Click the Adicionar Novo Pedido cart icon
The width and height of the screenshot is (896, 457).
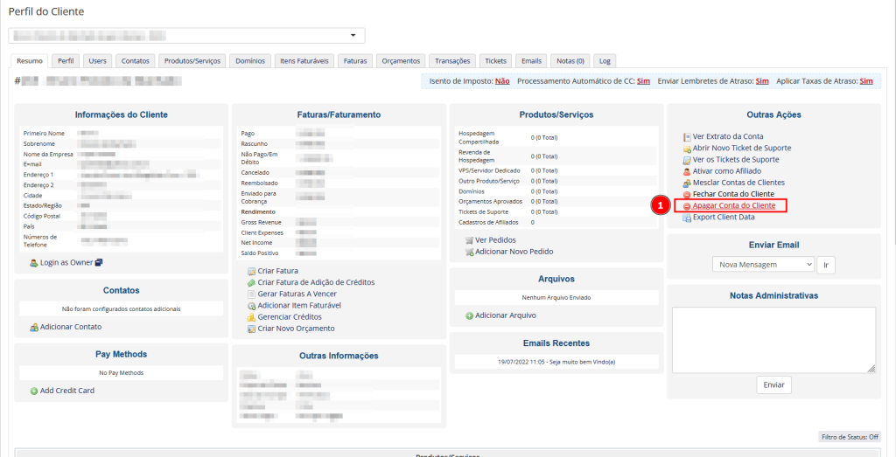(469, 253)
